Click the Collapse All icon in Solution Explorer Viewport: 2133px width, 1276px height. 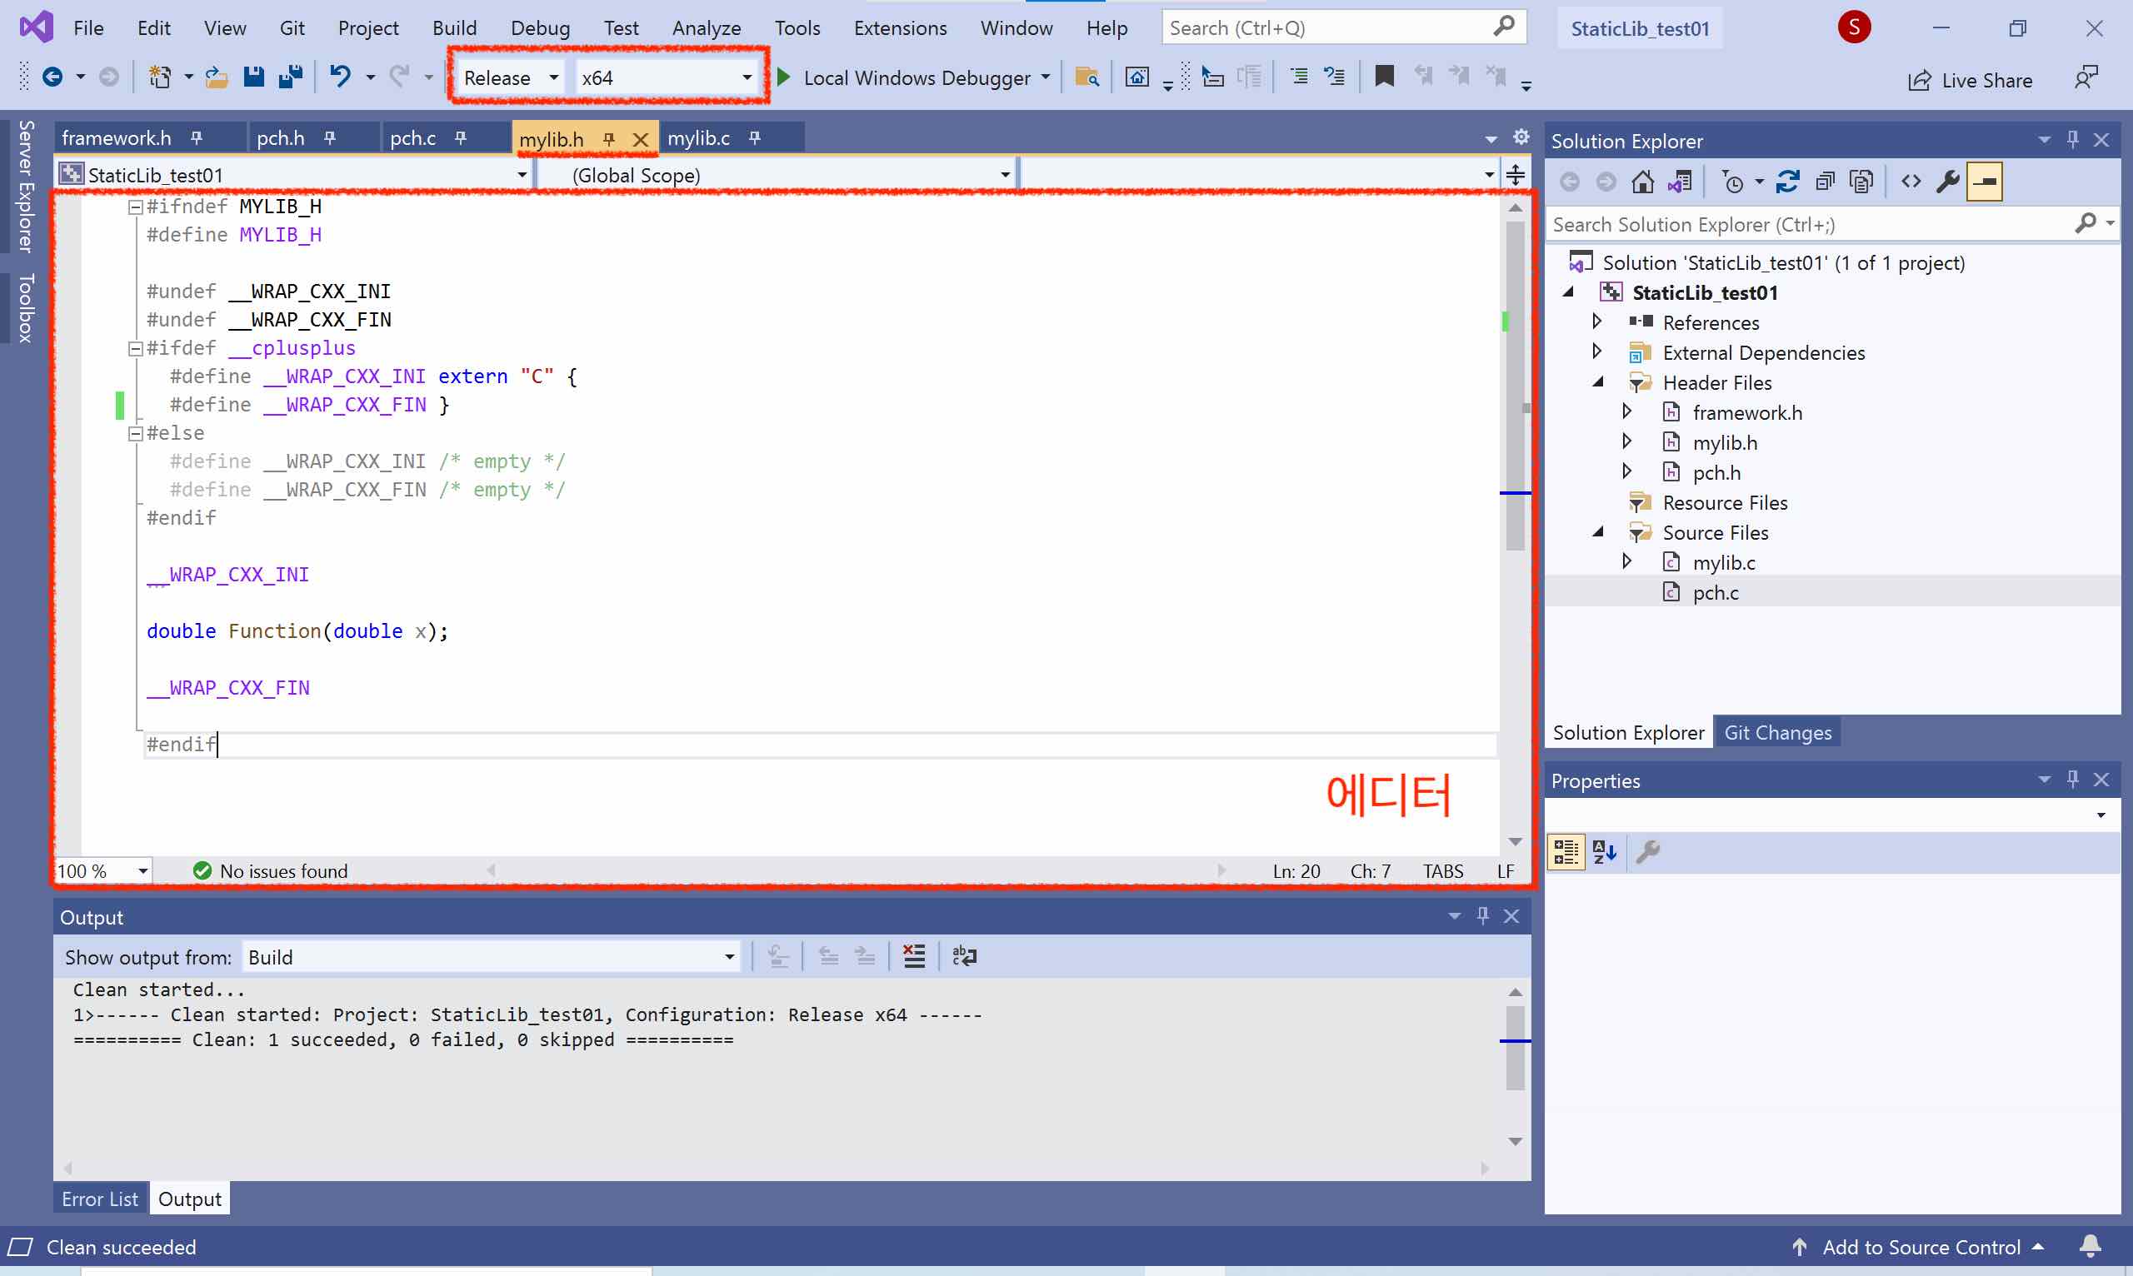(x=1824, y=181)
